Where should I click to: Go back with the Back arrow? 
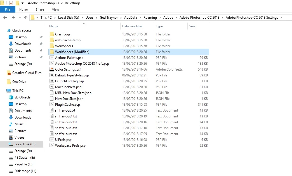point(5,18)
